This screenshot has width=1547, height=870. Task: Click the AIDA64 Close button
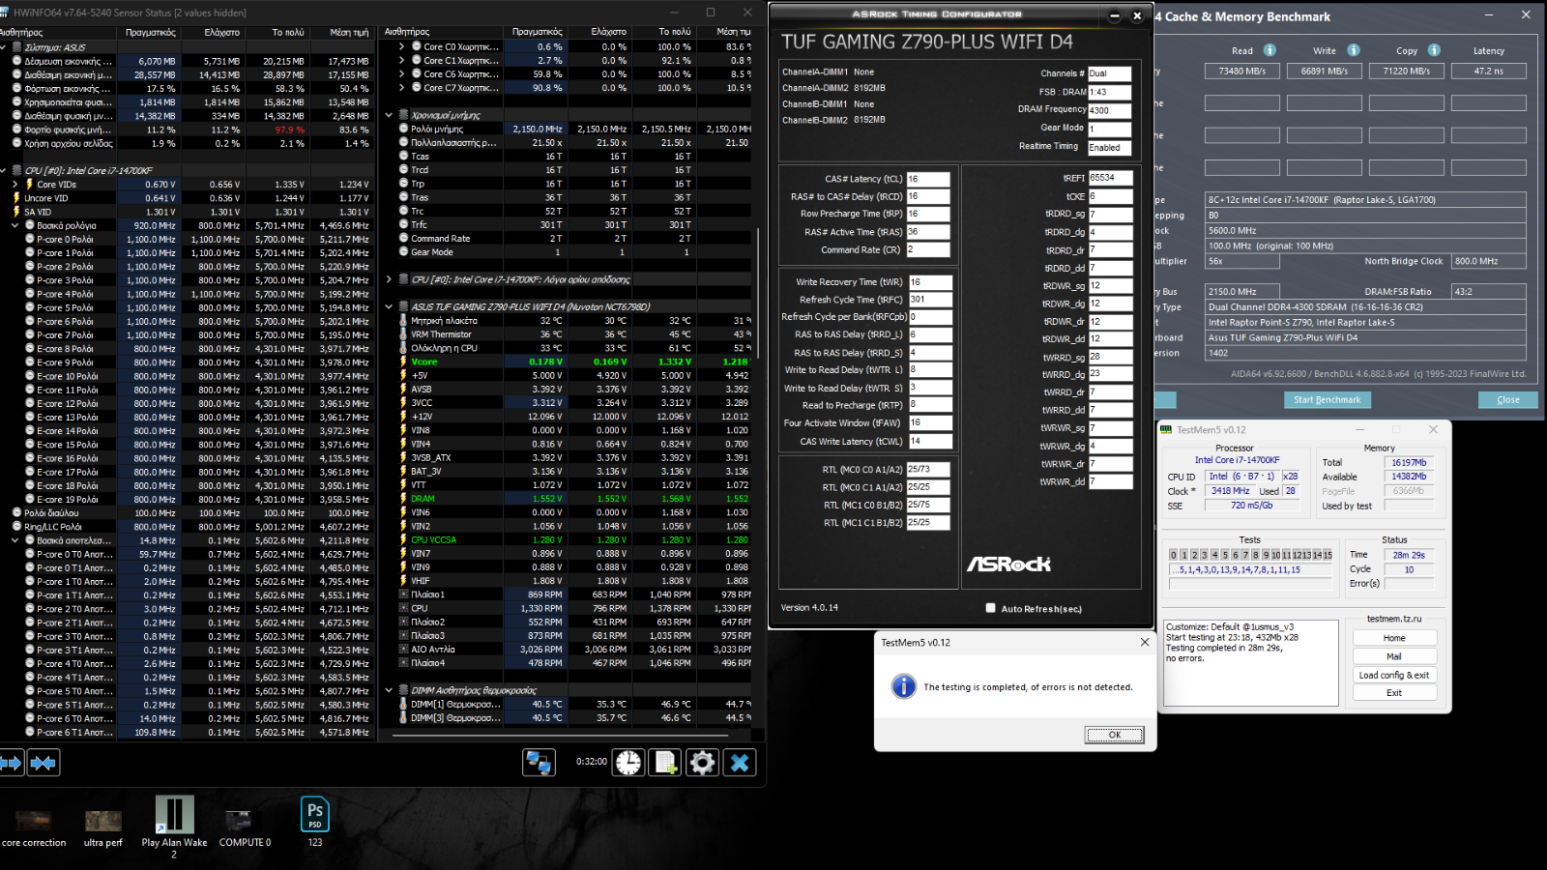click(x=1507, y=399)
